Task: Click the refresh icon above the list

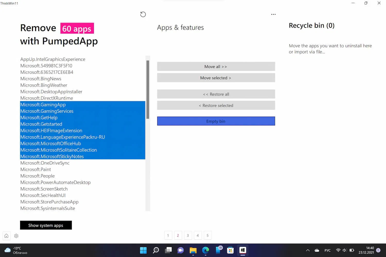Action: pos(143,14)
